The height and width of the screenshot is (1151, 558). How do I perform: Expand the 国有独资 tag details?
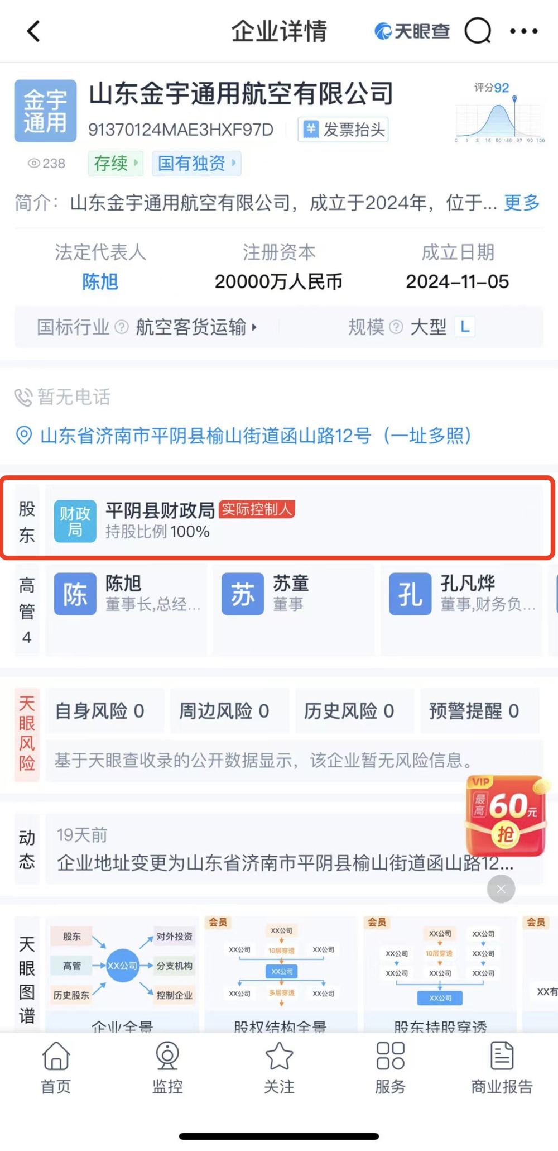pyautogui.click(x=196, y=164)
